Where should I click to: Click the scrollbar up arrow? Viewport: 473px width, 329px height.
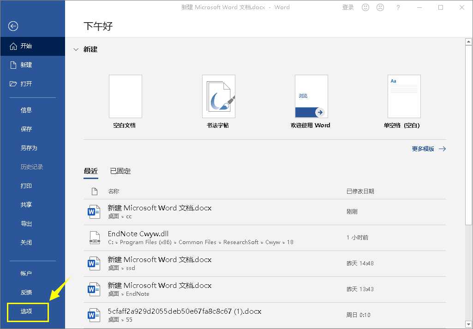468,42
